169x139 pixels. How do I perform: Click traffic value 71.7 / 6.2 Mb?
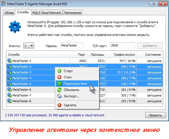click(126, 72)
